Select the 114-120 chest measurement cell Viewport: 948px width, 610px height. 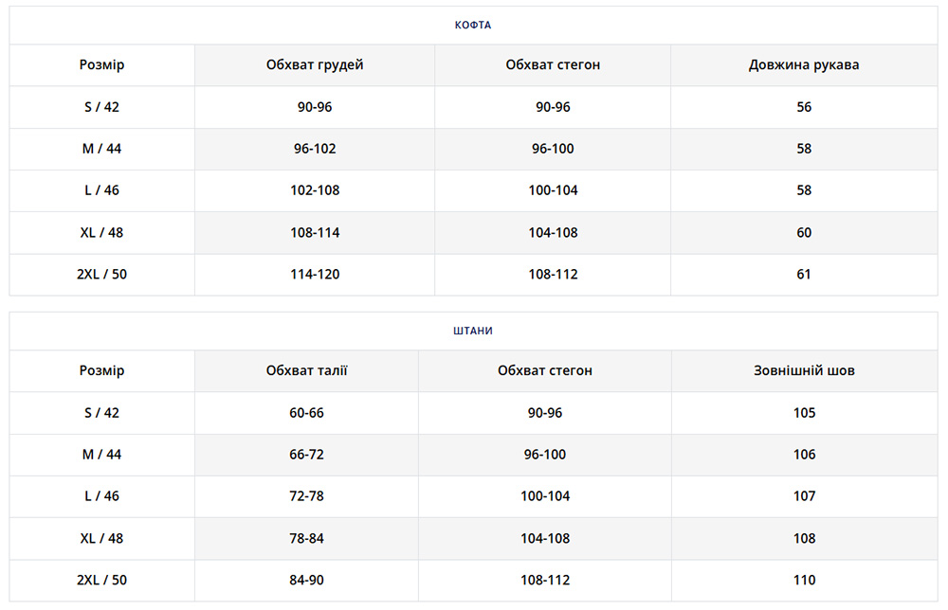[315, 275]
